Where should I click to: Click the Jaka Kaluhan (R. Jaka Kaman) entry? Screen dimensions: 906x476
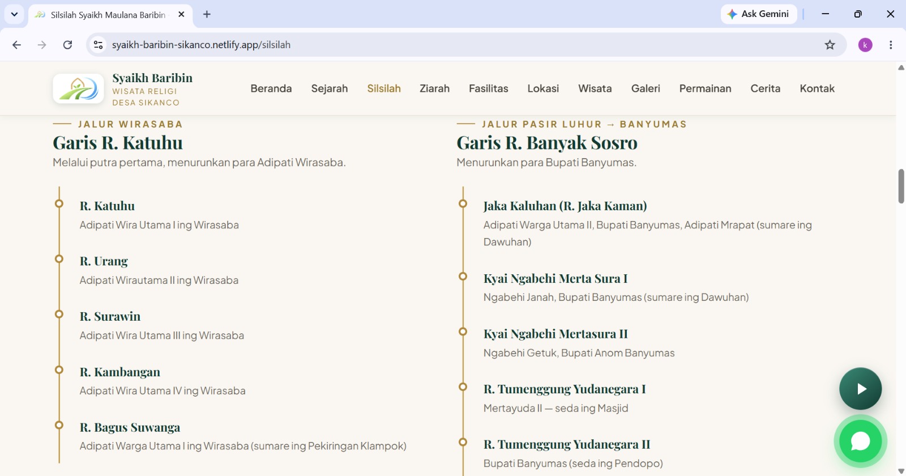565,206
